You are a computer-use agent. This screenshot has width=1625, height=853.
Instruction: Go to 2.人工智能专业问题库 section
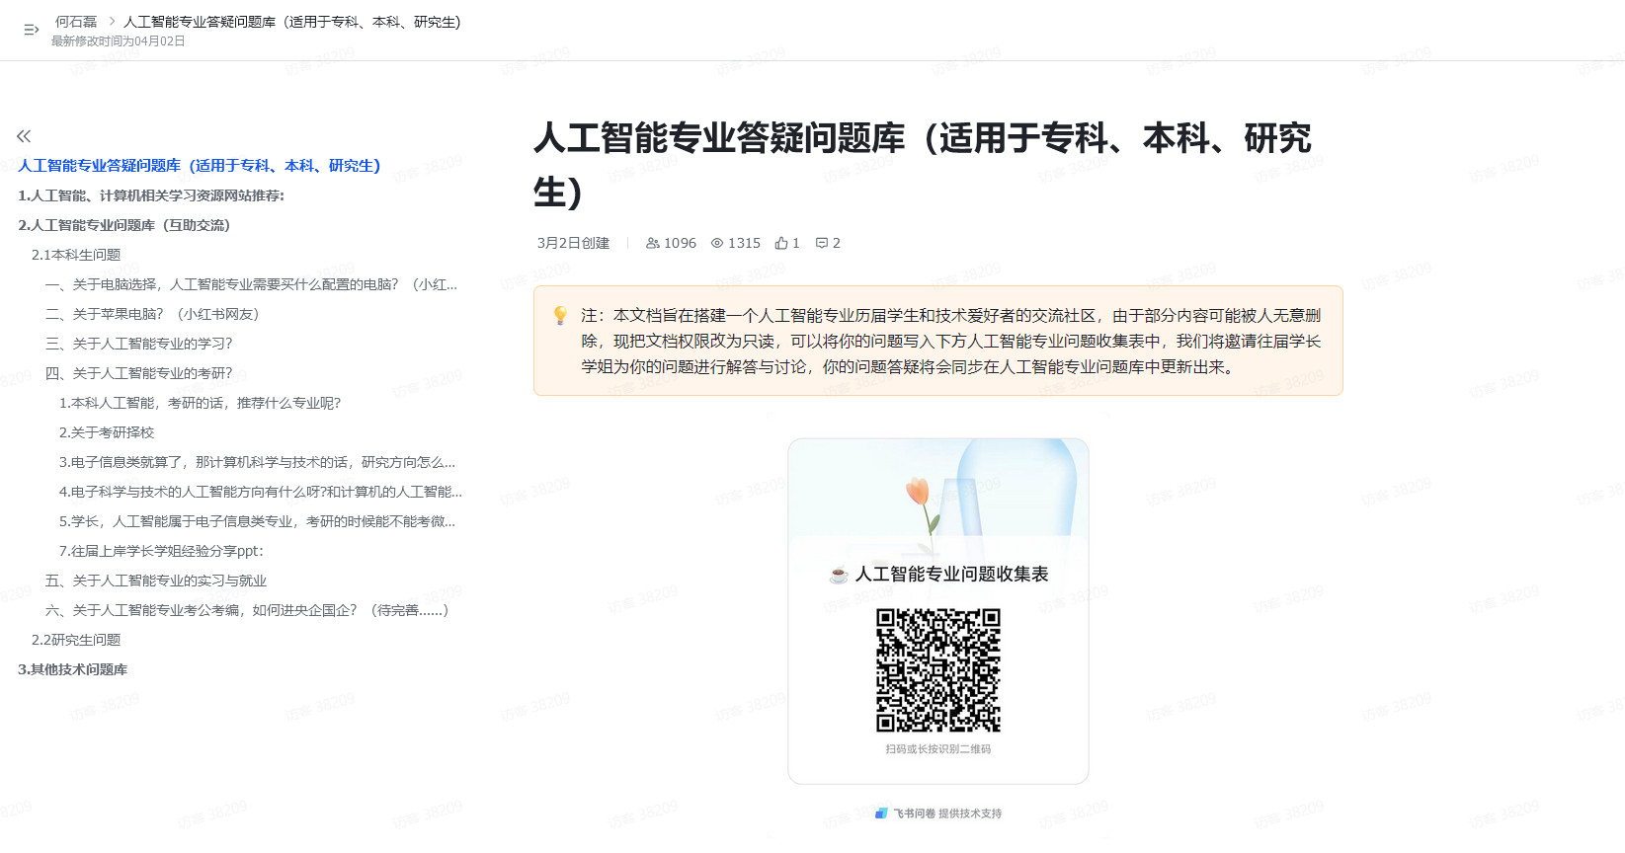[123, 225]
